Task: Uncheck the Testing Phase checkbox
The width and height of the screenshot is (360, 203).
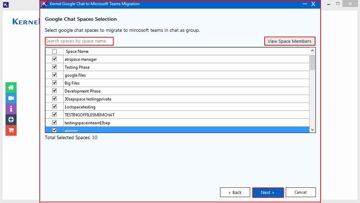Action: (54, 67)
